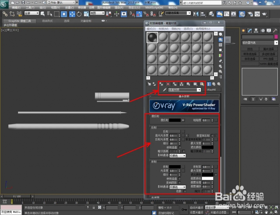Open Select by Name list
Image resolution: width=280 pixels, height=215 pixels.
click(x=49, y=14)
